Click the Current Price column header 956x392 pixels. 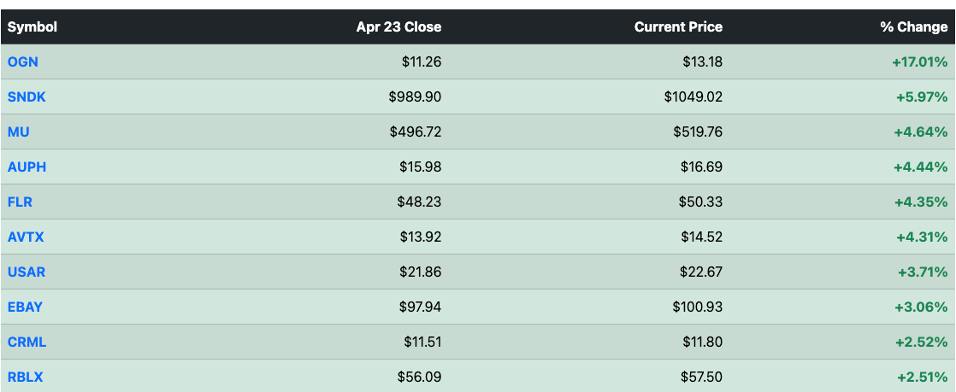(678, 26)
